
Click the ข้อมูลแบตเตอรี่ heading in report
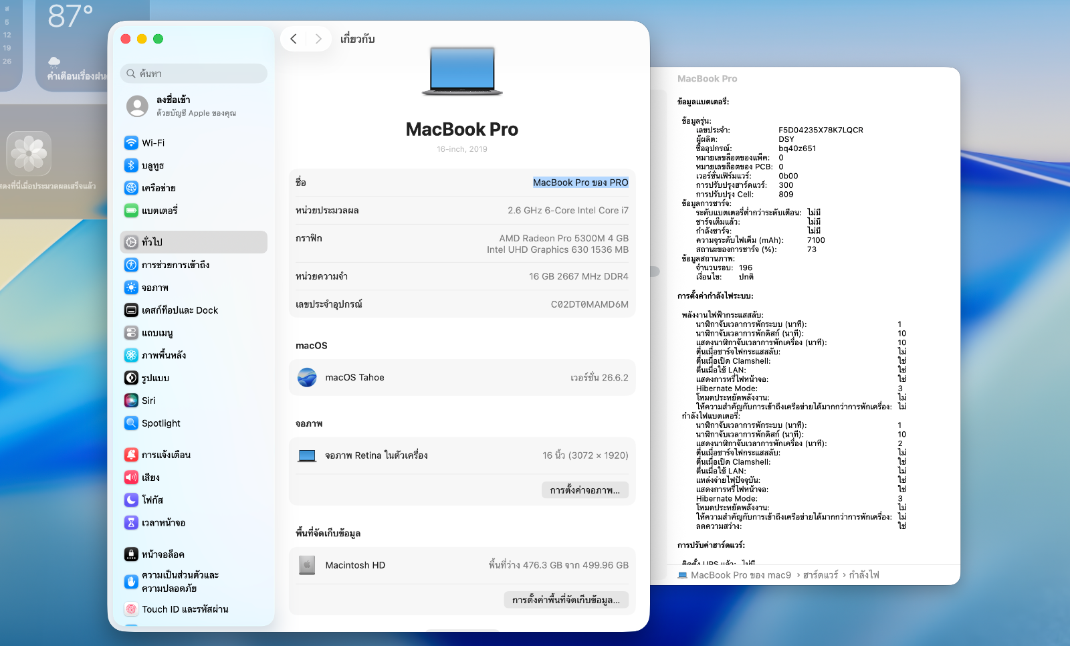click(703, 102)
